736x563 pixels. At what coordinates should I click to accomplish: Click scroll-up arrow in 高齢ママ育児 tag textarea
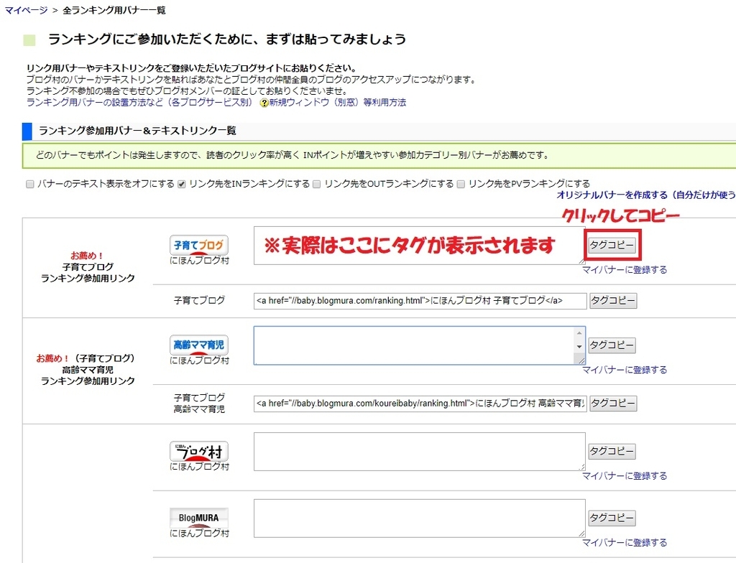pyautogui.click(x=579, y=333)
